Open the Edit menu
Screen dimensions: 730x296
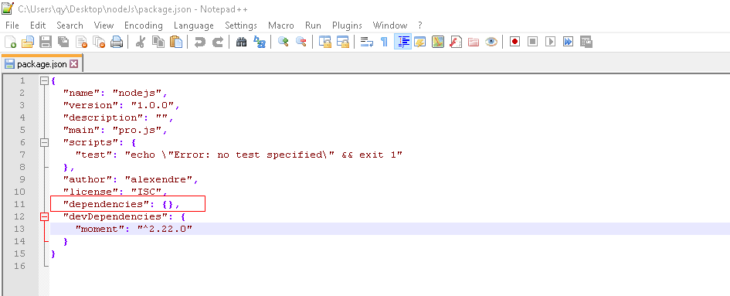click(38, 26)
